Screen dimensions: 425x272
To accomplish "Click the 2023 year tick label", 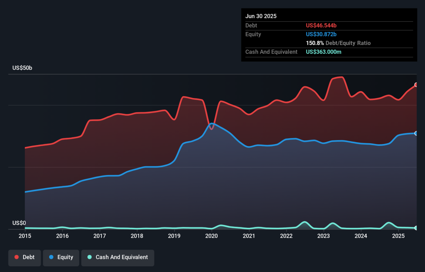I will 323,236.
